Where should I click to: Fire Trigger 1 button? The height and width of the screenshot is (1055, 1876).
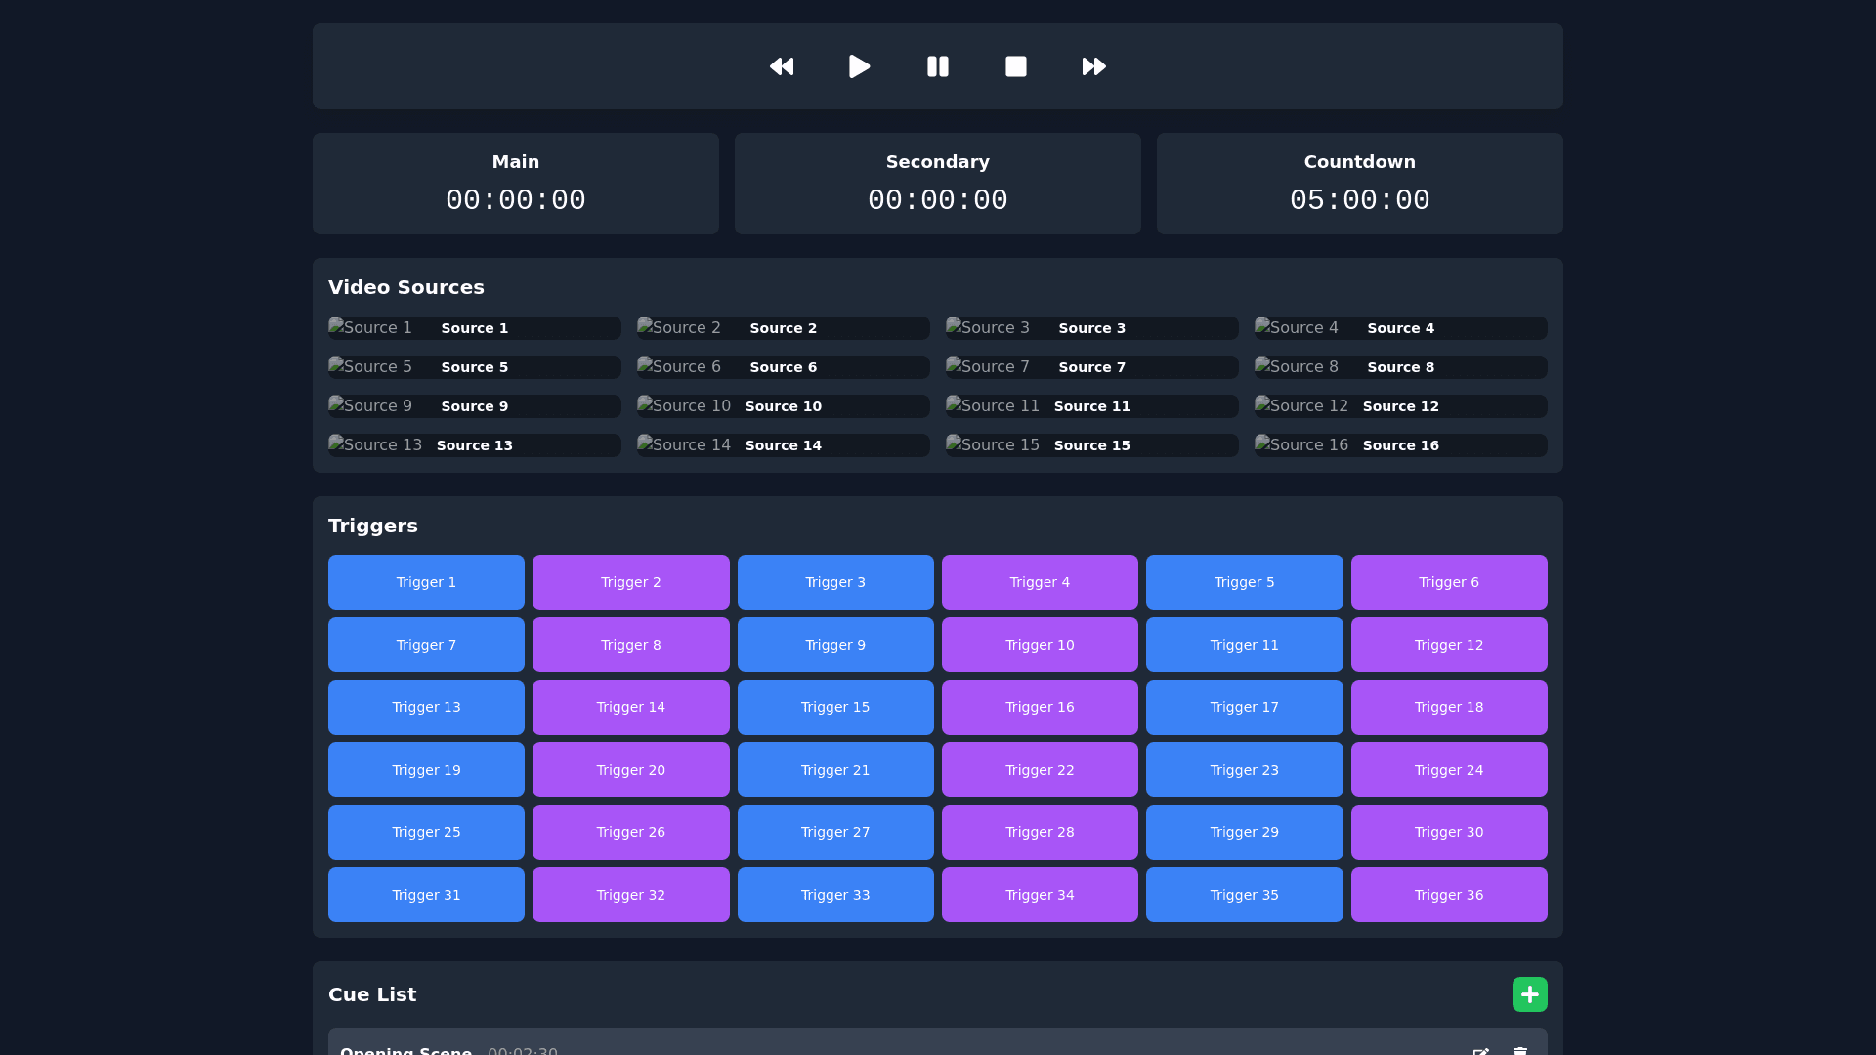[x=426, y=582]
